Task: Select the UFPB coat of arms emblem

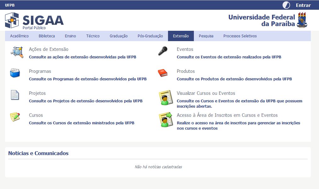Action: [x=302, y=20]
